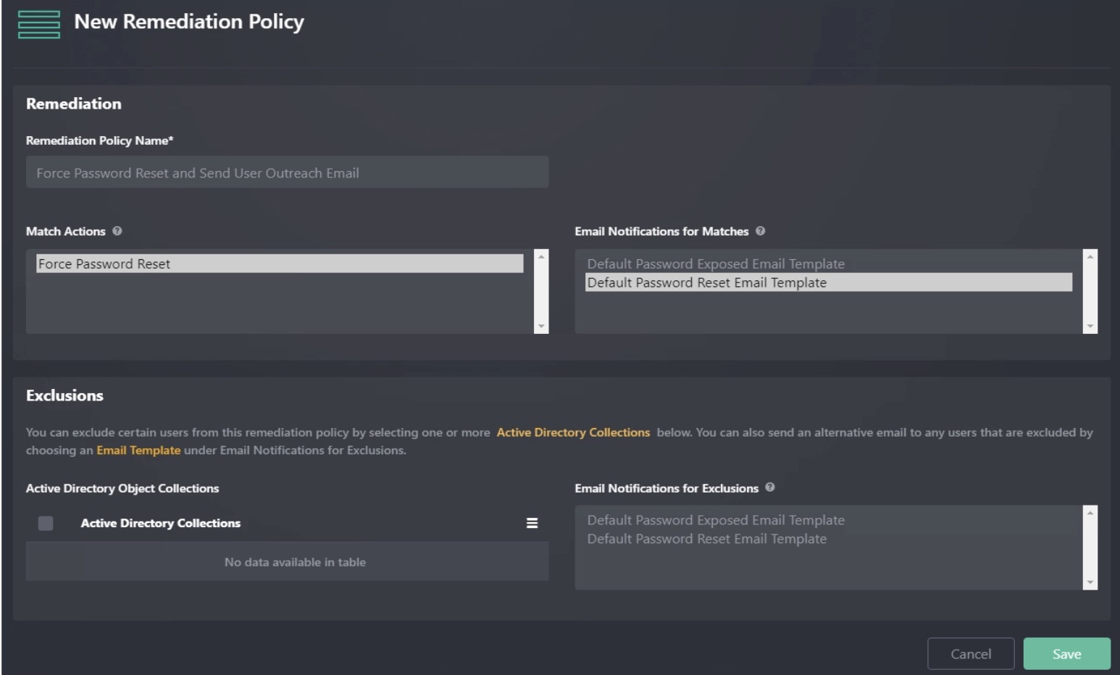Click in the Remediation Policy Name field
This screenshot has width=1120, height=675.
tap(287, 172)
